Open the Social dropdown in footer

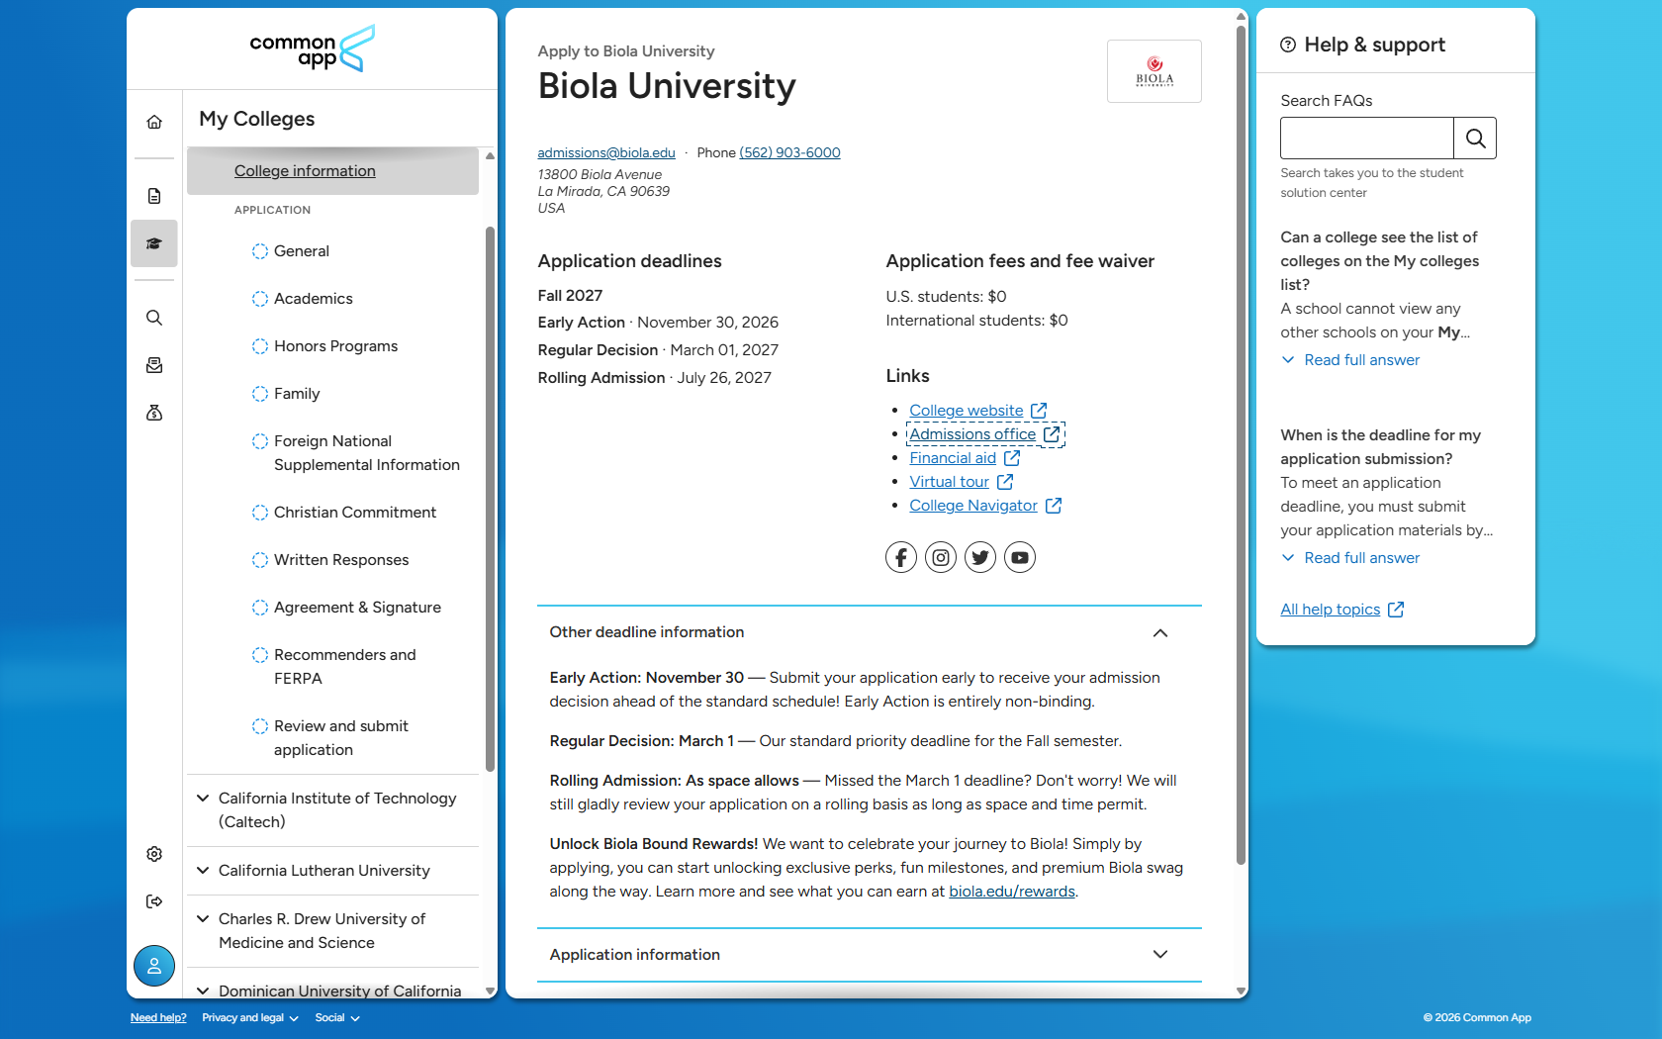[x=337, y=1018]
